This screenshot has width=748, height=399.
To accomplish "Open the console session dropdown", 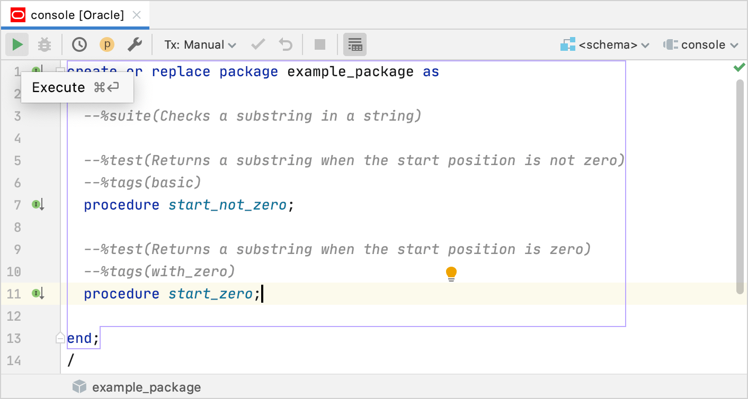I will (x=700, y=44).
